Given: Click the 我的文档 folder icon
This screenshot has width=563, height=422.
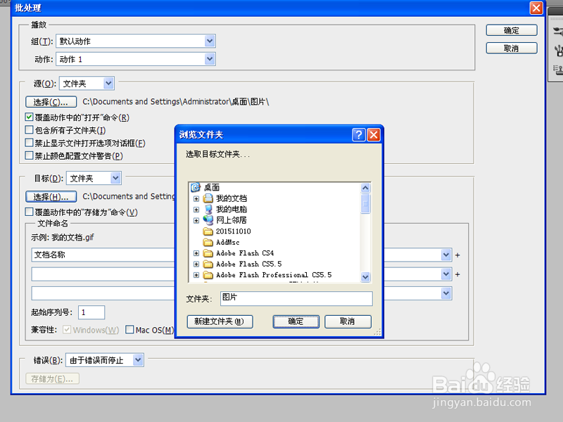Looking at the screenshot, I should click(x=208, y=198).
